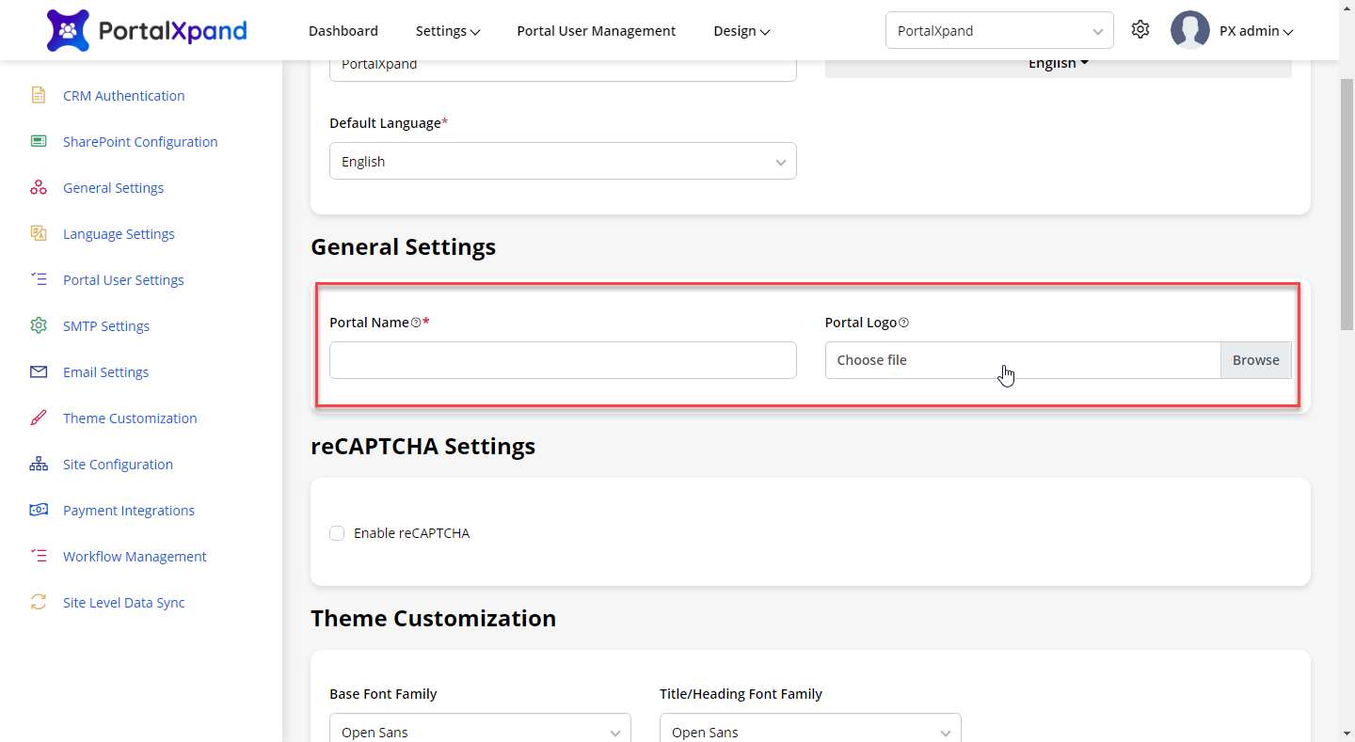Enable the reCAPTCHA checkbox

click(x=337, y=533)
